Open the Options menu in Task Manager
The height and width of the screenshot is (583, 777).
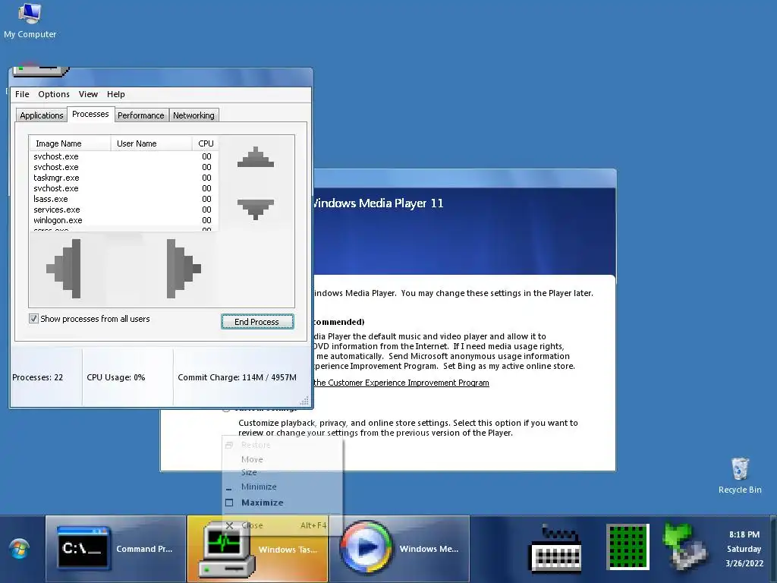[54, 94]
